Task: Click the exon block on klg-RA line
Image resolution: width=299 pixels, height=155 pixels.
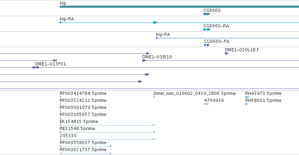Action: 155,22
